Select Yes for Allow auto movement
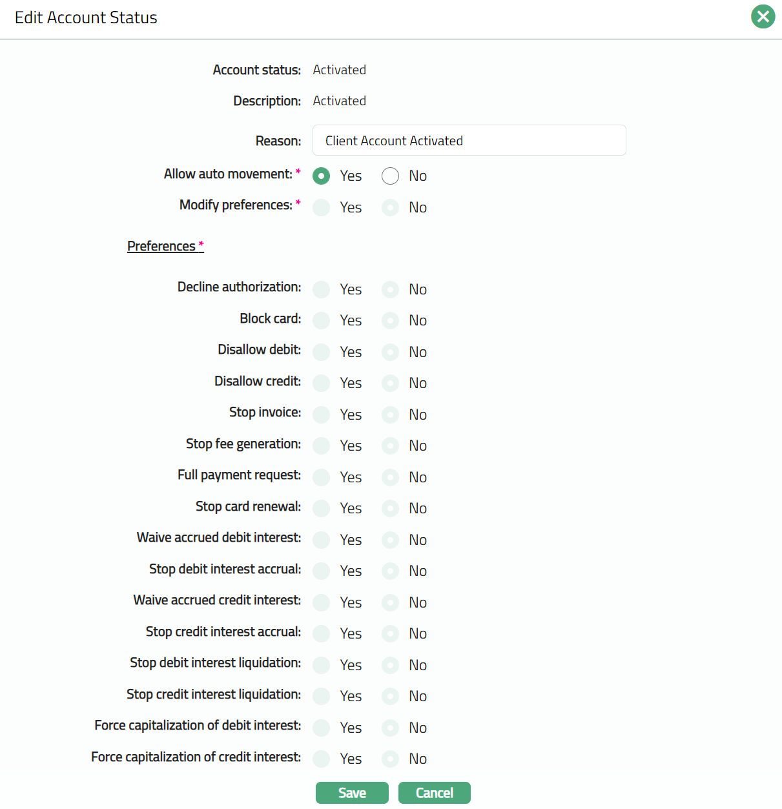782x809 pixels. (x=322, y=176)
